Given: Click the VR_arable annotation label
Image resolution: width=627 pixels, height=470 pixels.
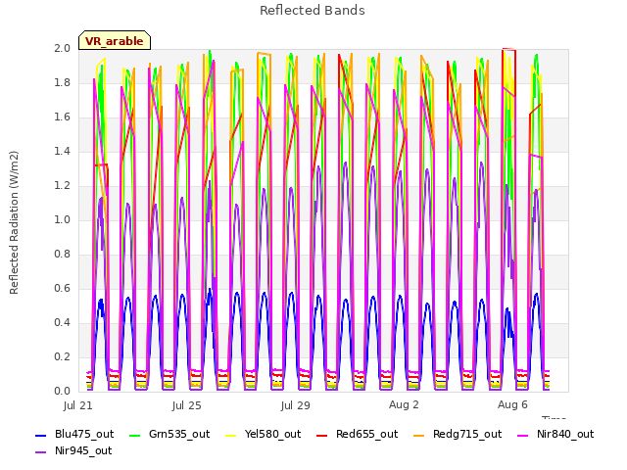Looking at the screenshot, I should coord(115,41).
